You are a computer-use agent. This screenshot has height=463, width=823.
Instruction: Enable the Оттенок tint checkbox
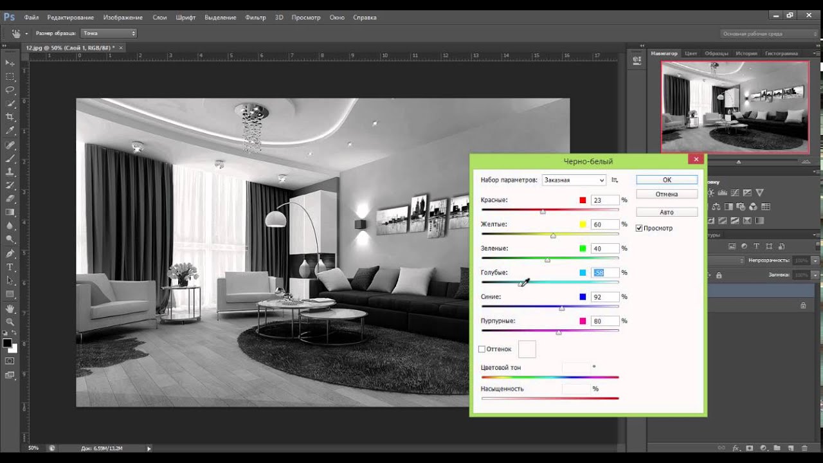[x=482, y=349]
